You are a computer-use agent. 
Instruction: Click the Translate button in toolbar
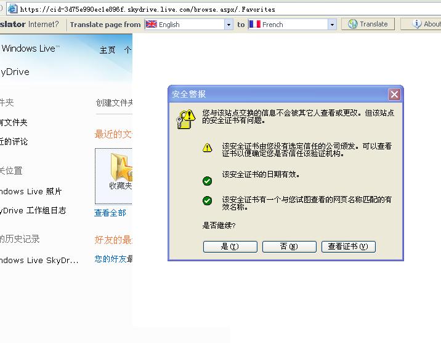click(x=368, y=24)
